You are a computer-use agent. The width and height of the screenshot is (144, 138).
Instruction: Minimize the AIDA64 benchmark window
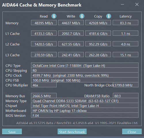(122, 4)
